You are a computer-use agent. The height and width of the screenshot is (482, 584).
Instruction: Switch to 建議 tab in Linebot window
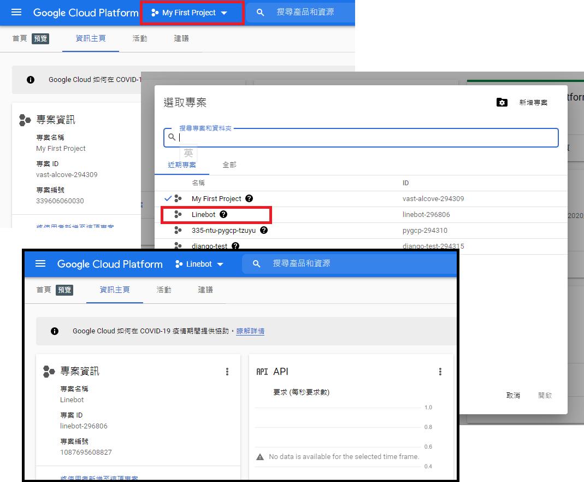(205, 290)
